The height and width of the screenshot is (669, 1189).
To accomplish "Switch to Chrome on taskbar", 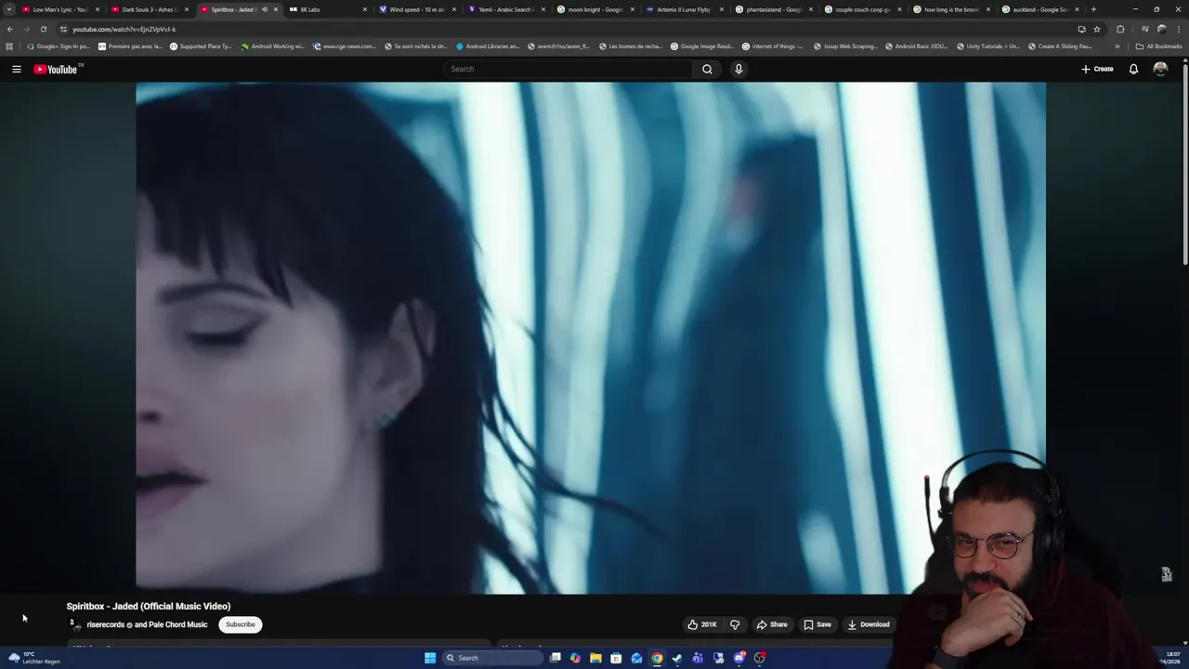I will tap(657, 658).
